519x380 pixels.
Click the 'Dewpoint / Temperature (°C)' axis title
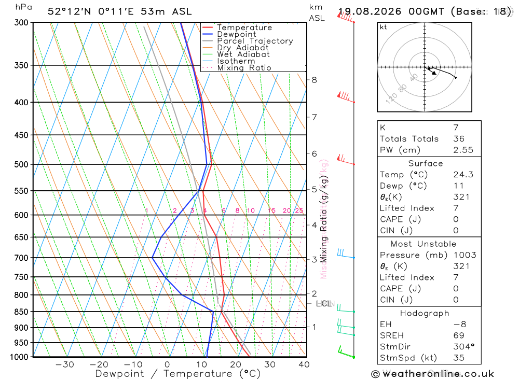[178, 374]
